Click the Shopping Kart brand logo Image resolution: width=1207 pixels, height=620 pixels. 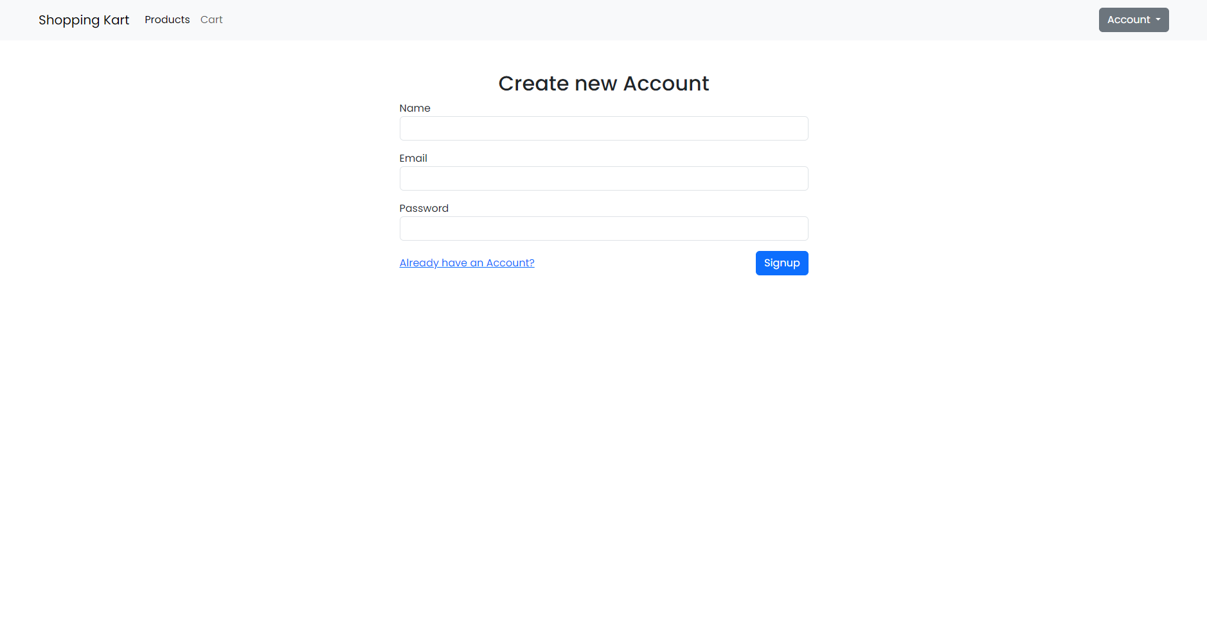(84, 20)
